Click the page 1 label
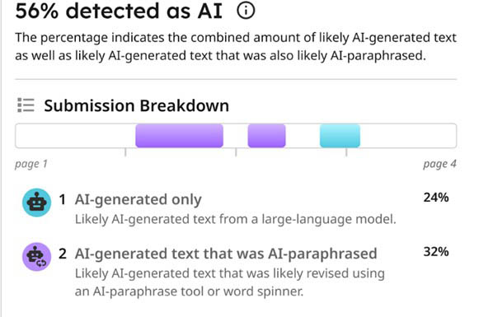The image size is (479, 317). click(x=31, y=164)
